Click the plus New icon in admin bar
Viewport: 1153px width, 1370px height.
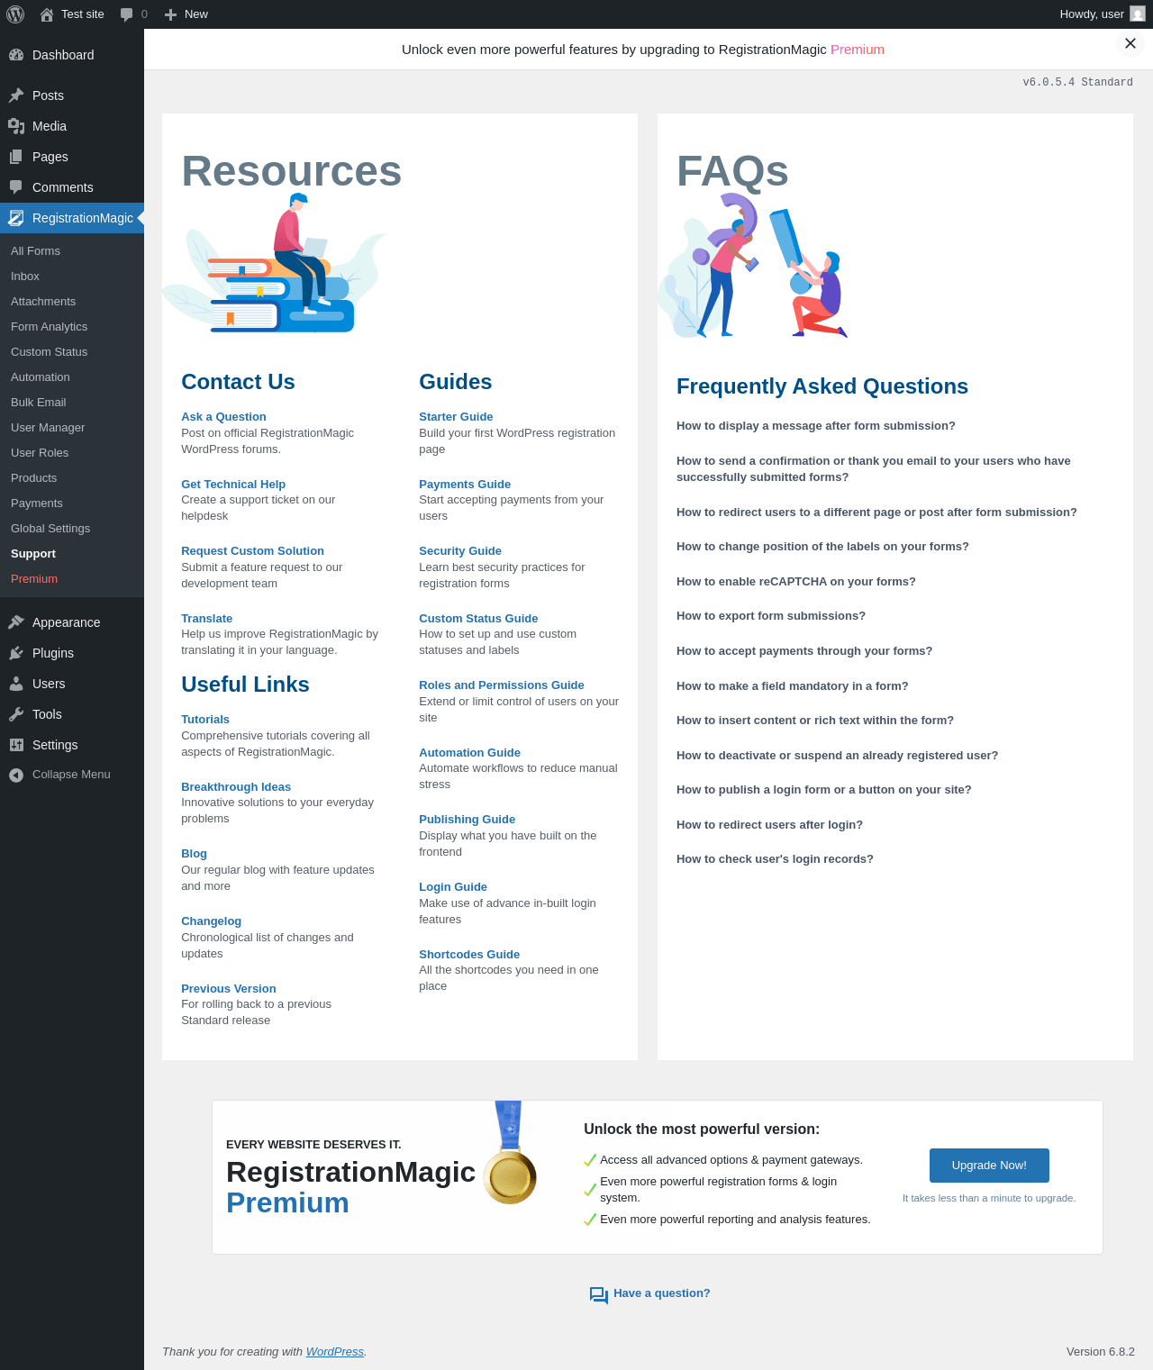click(170, 14)
